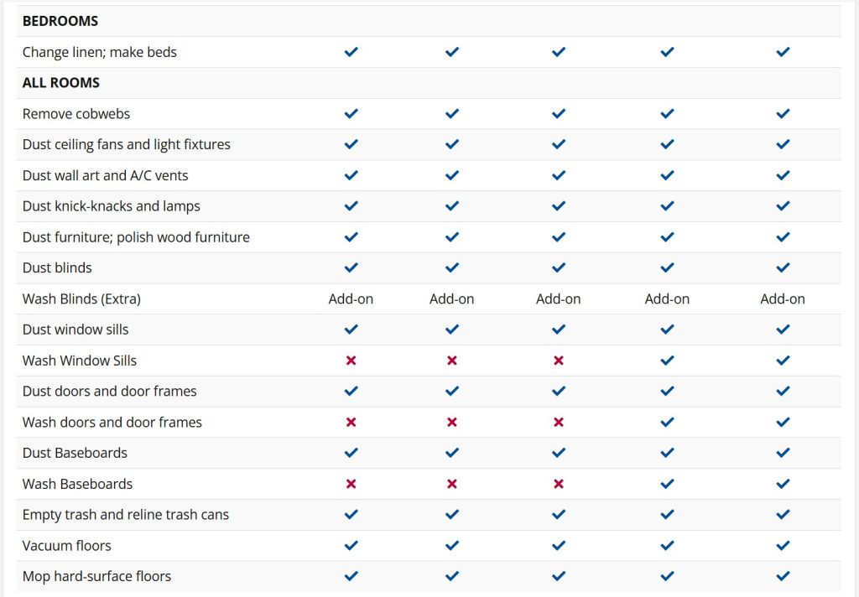859x597 pixels.
Task: Select the BEDROOMS section heading
Action: coord(60,21)
